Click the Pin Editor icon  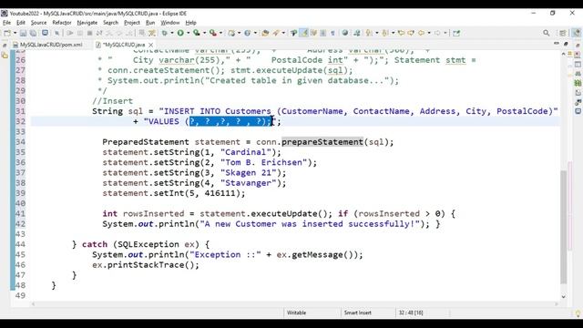(456, 33)
